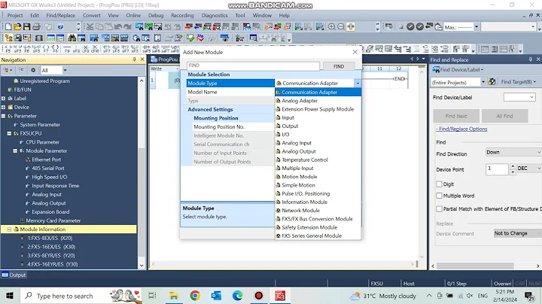Open the Find Target(B) dropdown
The width and height of the screenshot is (542, 304).
coord(519,82)
